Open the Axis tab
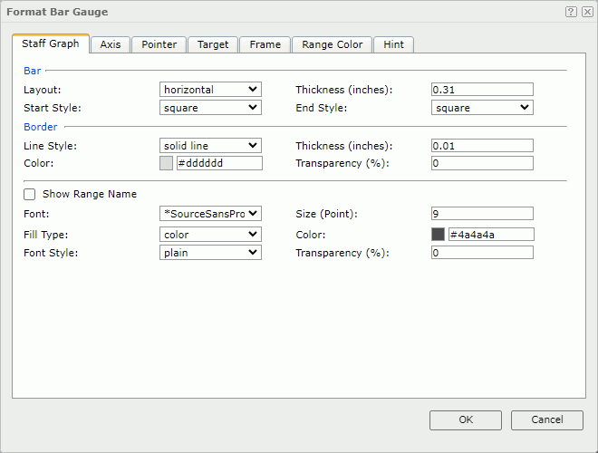The width and height of the screenshot is (598, 453). coord(111,44)
